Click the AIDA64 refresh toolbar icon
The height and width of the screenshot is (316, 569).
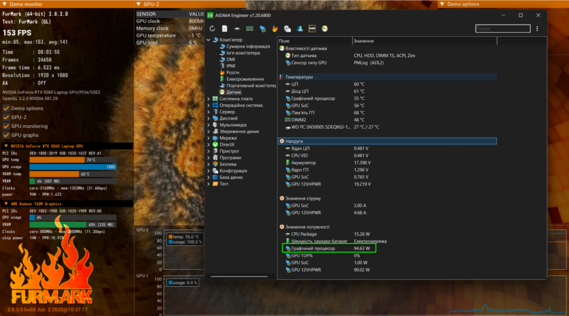point(213,29)
